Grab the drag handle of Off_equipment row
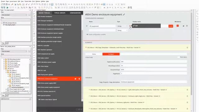Screen dimensions: 199x112 pos(87,26)
